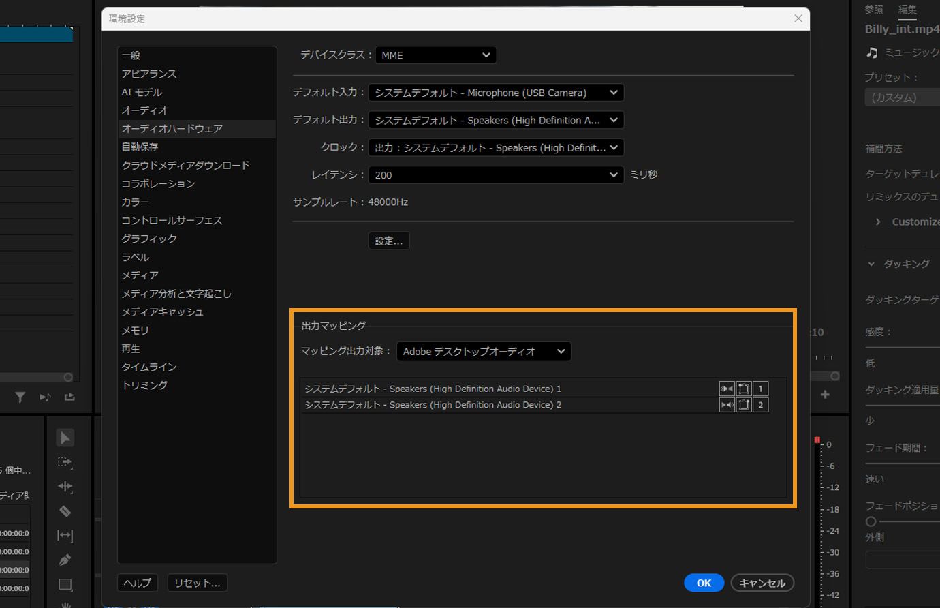Expand the Customize section chevron

point(878,222)
